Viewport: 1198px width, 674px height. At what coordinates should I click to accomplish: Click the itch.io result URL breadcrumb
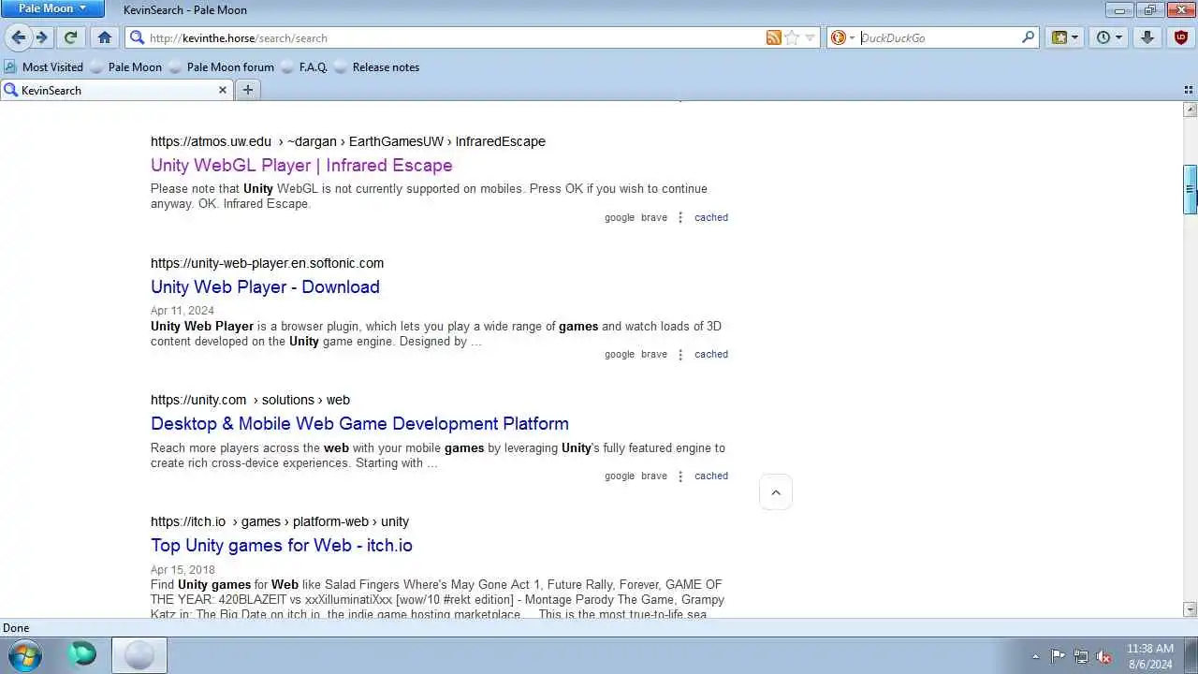[280, 521]
